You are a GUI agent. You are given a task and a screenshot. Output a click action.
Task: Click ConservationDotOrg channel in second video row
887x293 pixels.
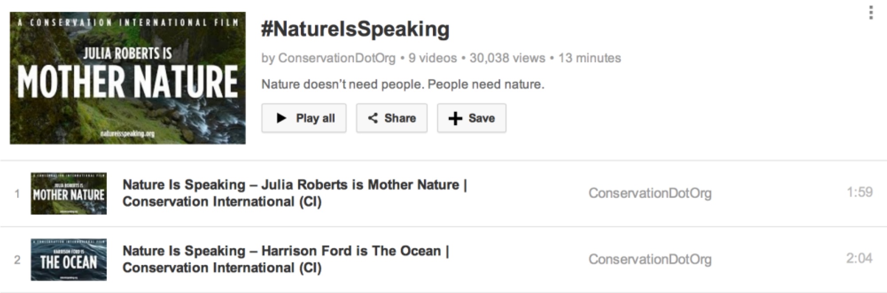[650, 259]
